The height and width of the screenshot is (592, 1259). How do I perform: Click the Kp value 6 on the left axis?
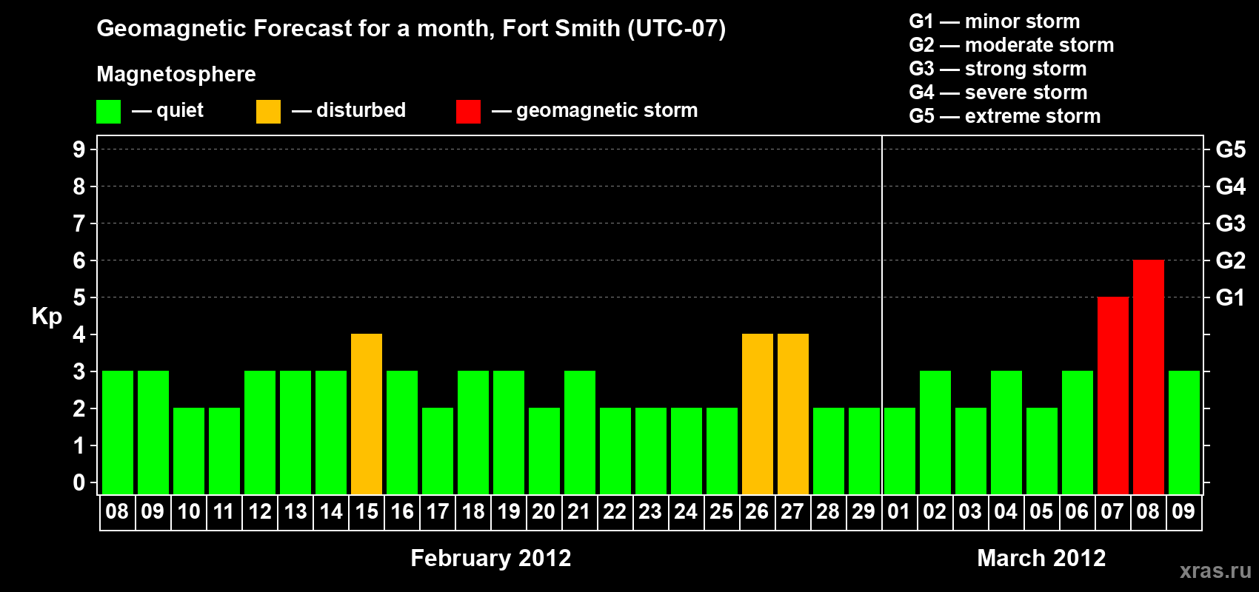pyautogui.click(x=79, y=260)
